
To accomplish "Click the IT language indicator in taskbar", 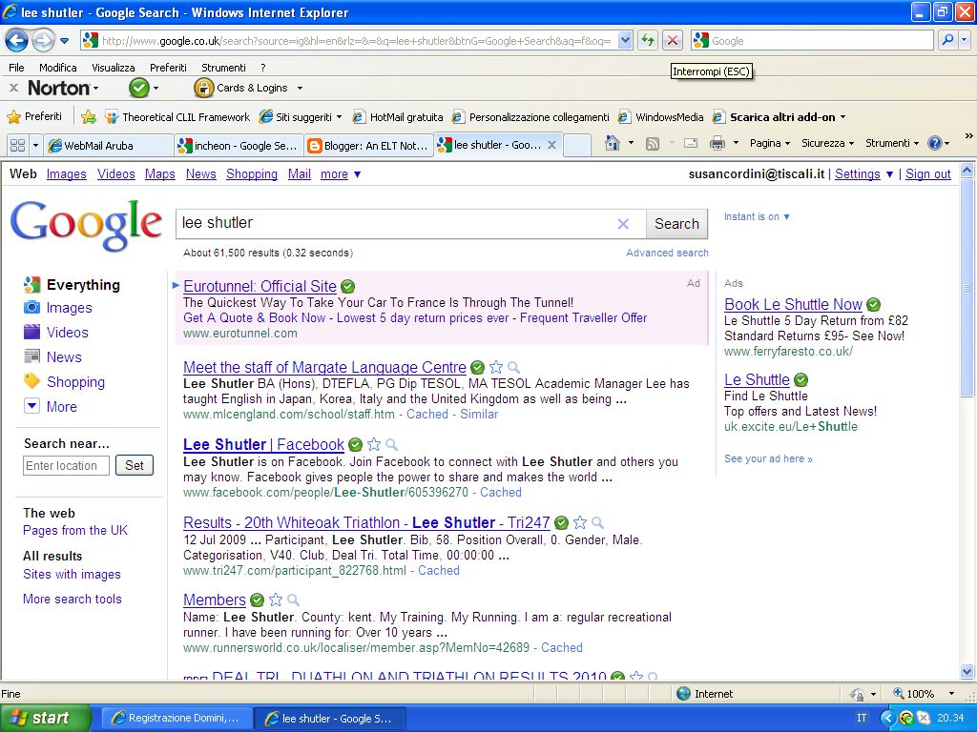I will (x=862, y=718).
